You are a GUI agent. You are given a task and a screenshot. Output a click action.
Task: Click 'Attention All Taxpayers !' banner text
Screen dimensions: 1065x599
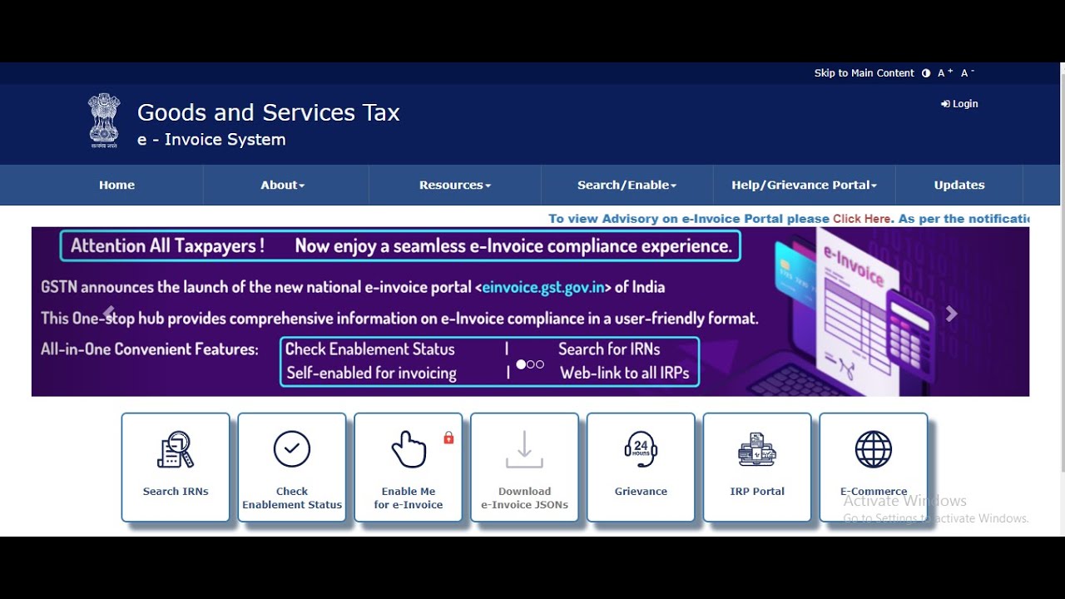point(167,246)
